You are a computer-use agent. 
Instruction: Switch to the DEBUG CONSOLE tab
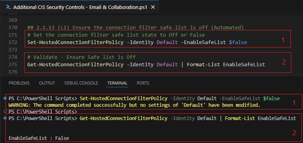pos(81,83)
